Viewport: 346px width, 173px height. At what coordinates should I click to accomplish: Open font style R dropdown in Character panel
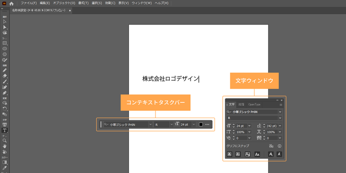click(x=280, y=118)
